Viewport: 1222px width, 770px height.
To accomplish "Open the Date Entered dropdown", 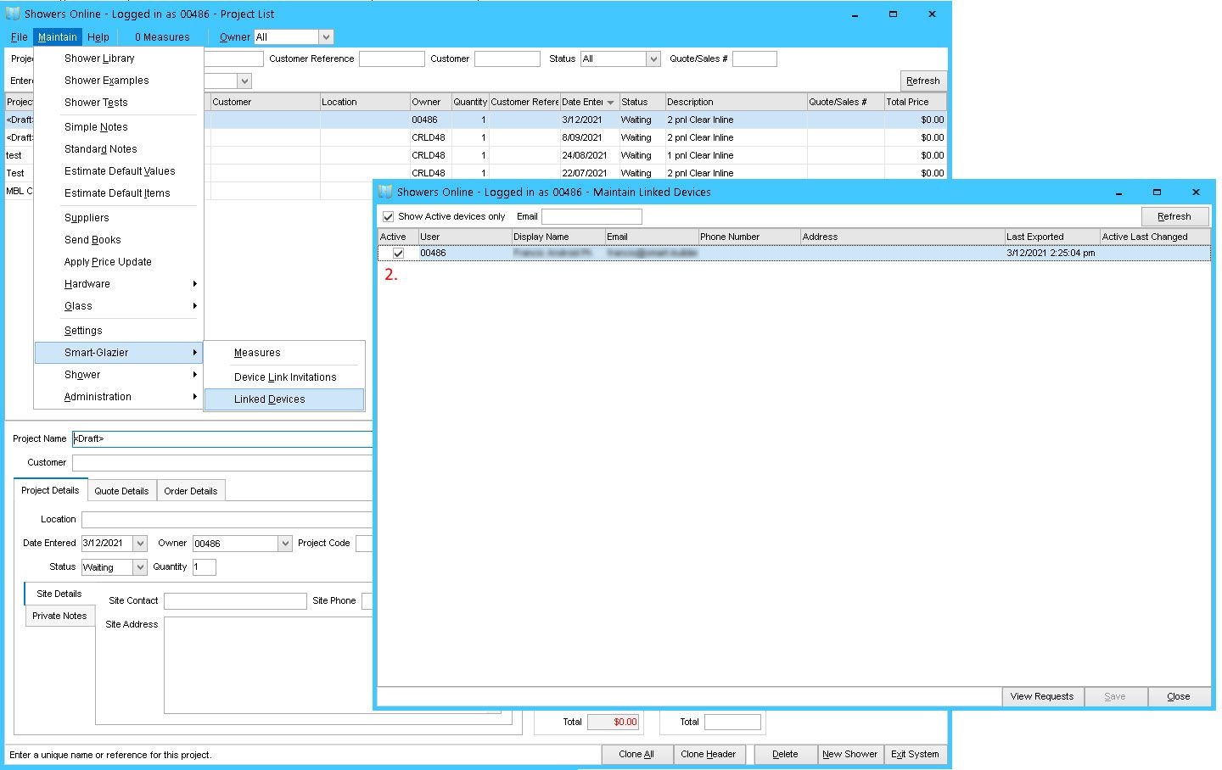I will point(140,544).
